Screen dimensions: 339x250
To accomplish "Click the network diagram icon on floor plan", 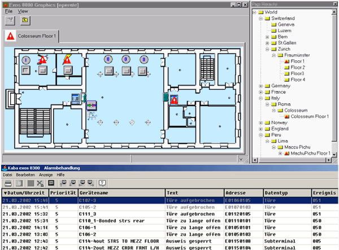I will (x=92, y=115).
